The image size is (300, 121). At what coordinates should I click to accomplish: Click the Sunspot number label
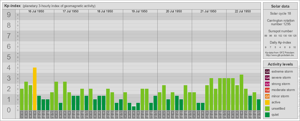coord(280,31)
